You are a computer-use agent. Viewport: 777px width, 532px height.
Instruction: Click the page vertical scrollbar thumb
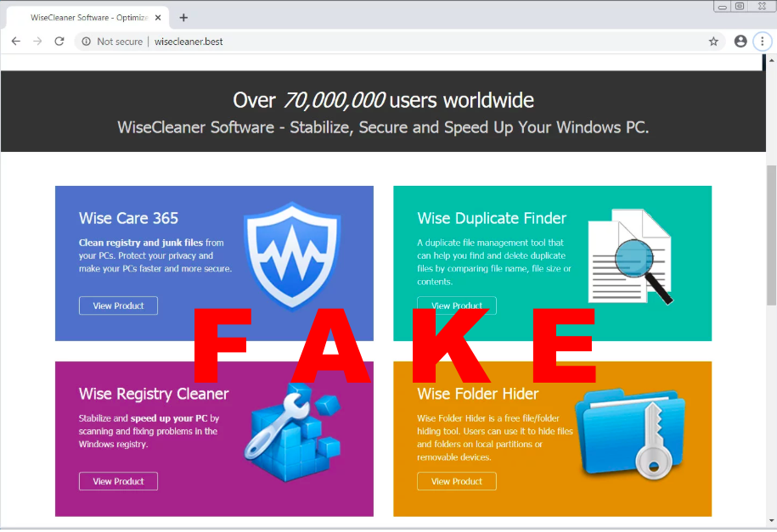[x=772, y=235]
